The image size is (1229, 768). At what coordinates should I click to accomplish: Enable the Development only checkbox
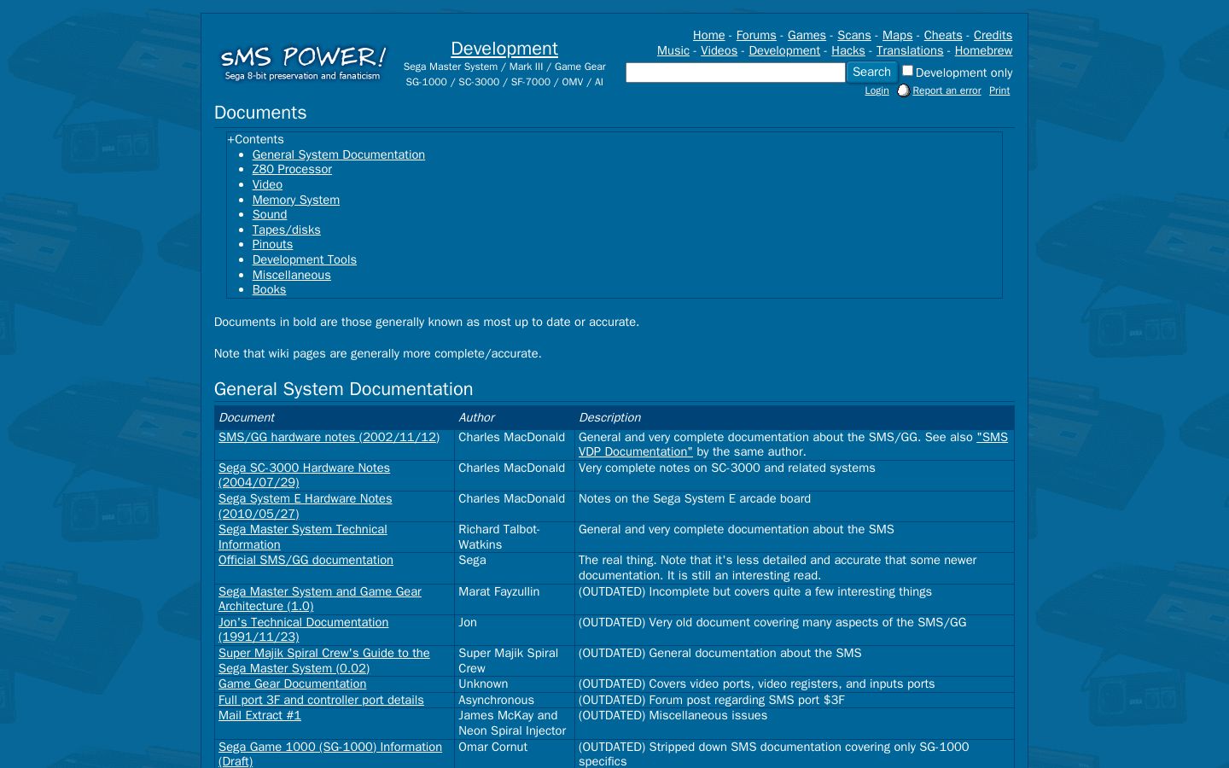click(907, 71)
